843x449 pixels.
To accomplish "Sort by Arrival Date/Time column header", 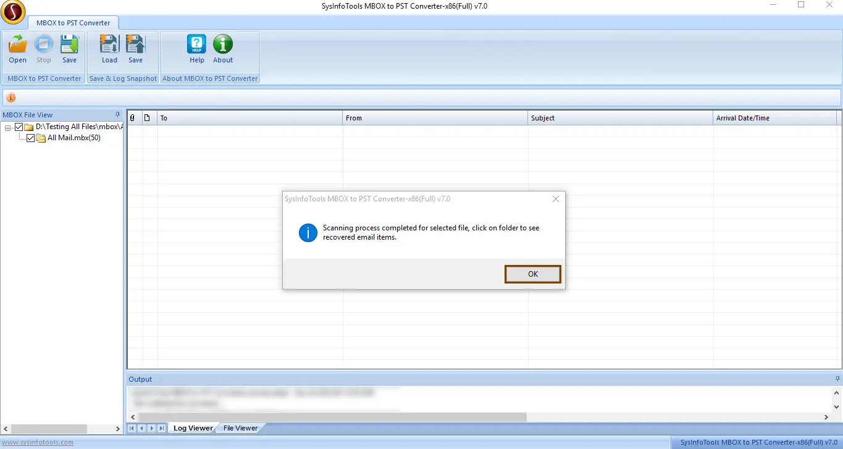I will click(775, 118).
